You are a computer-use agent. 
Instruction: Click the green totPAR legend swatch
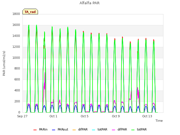click(x=133, y=130)
